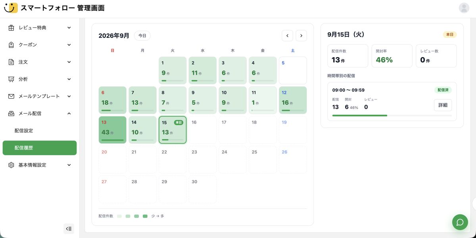This screenshot has width=476, height=238.
Task: Click the 基本情報設定 gear icon
Action: 11,165
